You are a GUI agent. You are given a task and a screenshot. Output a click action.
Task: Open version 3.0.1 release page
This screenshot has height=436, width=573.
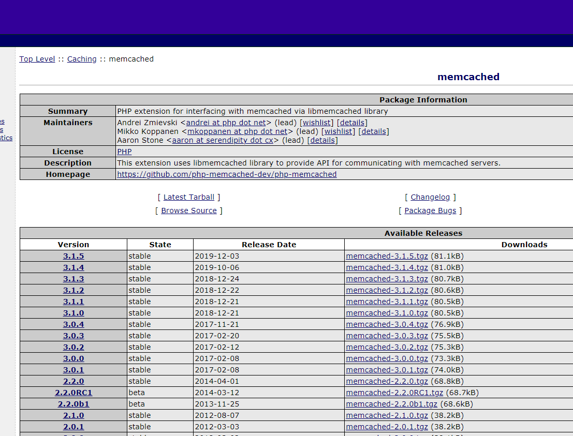pyautogui.click(x=74, y=370)
